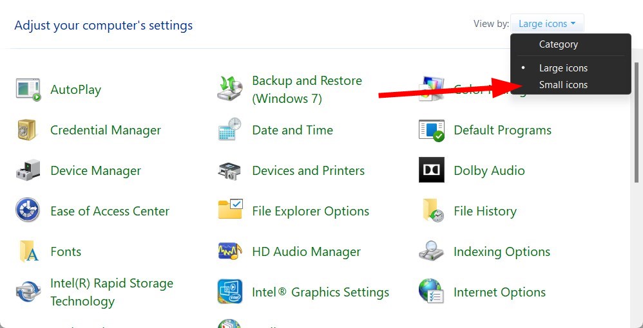Click the vertical scrollbar on the right

(x=637, y=123)
